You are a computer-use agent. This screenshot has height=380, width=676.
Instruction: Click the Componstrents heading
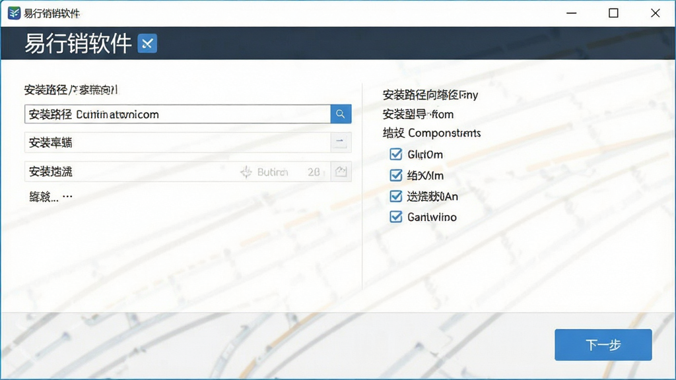coord(432,133)
